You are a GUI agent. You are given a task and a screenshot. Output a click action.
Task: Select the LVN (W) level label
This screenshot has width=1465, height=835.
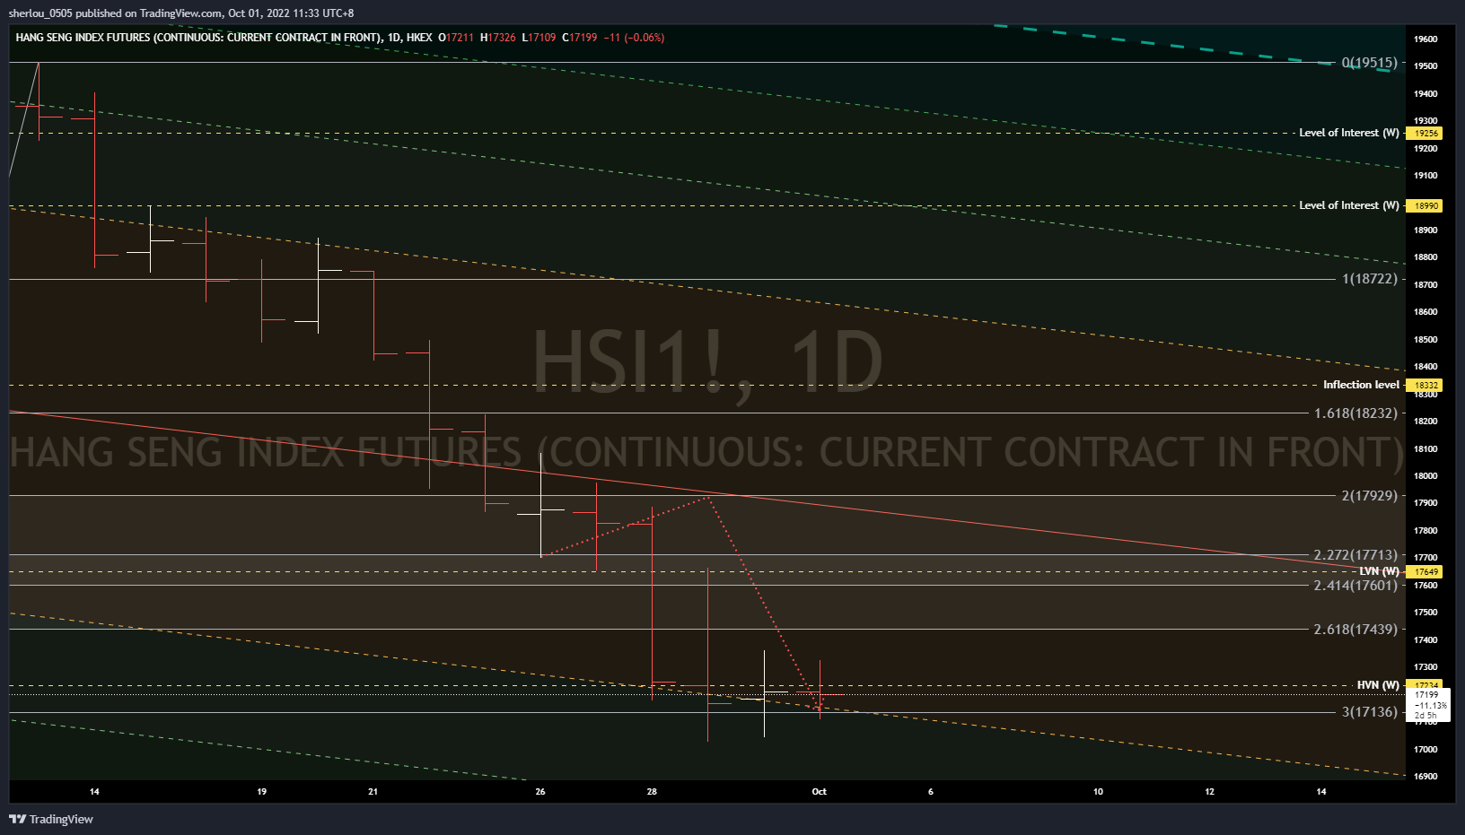click(x=1379, y=571)
